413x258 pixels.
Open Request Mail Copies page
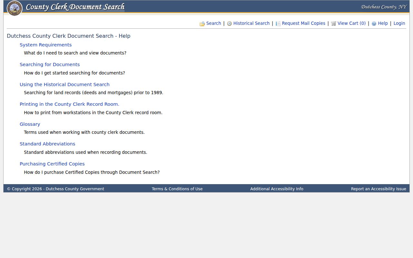(304, 23)
